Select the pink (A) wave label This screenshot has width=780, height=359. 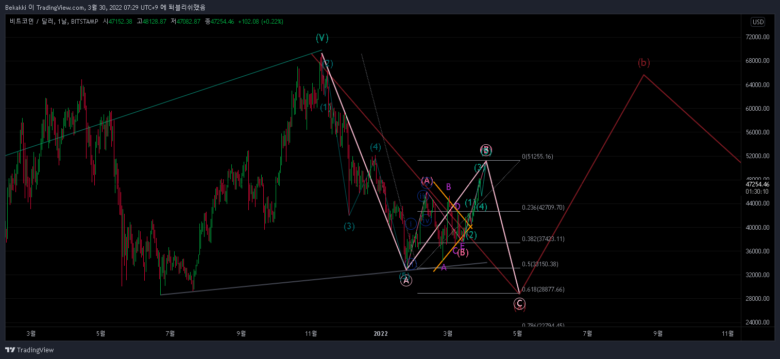[x=427, y=180]
